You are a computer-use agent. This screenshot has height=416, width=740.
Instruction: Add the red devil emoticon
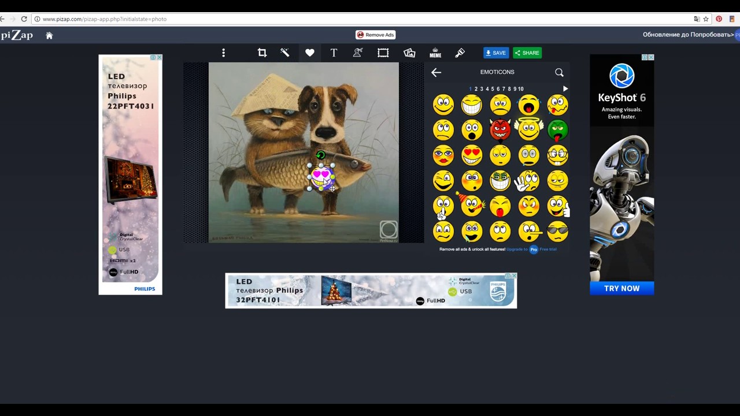point(500,130)
